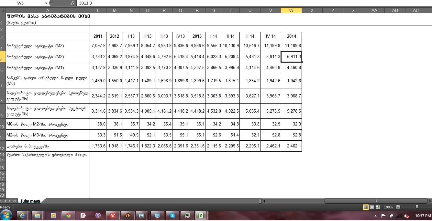Select row 5 header
This screenshot has width=432, height=221.
point(3,57)
